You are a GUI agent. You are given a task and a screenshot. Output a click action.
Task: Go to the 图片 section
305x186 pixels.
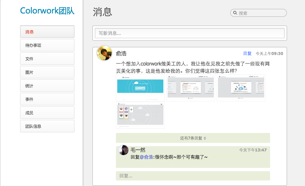tap(47, 72)
